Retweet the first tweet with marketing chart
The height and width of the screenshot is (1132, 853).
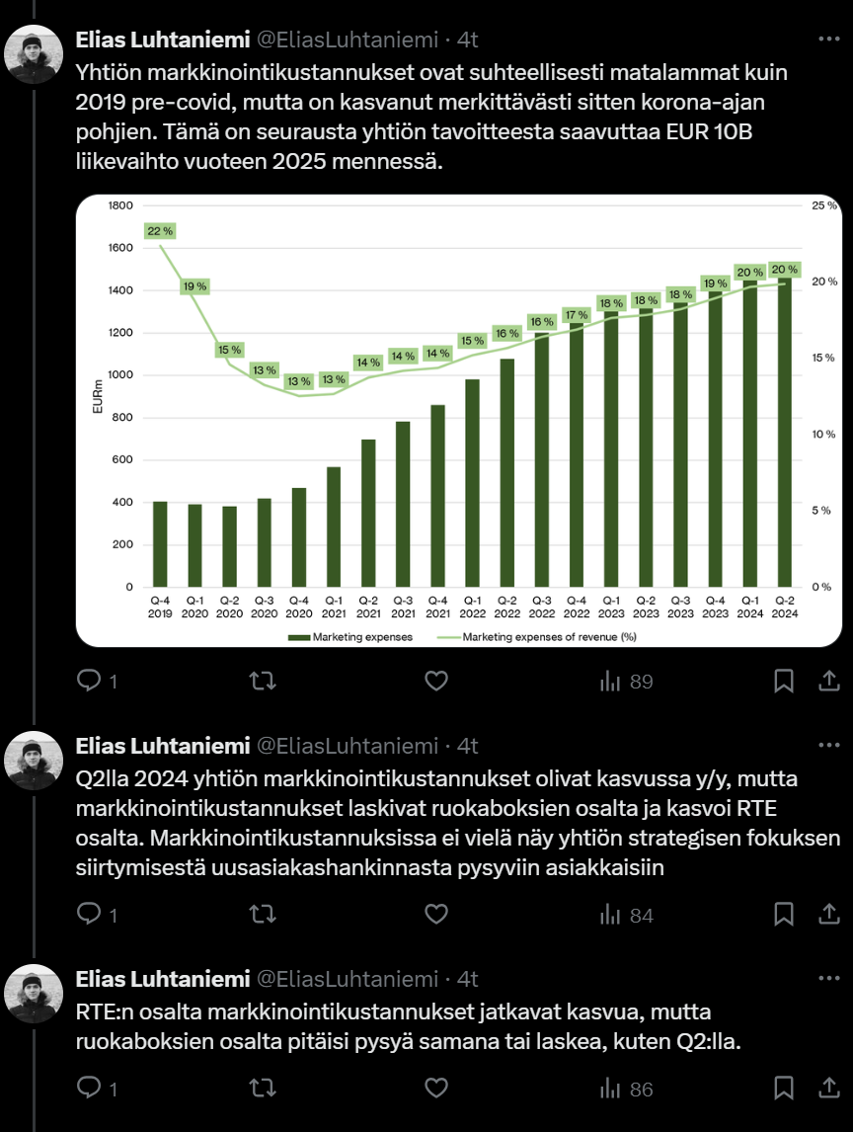[263, 681]
